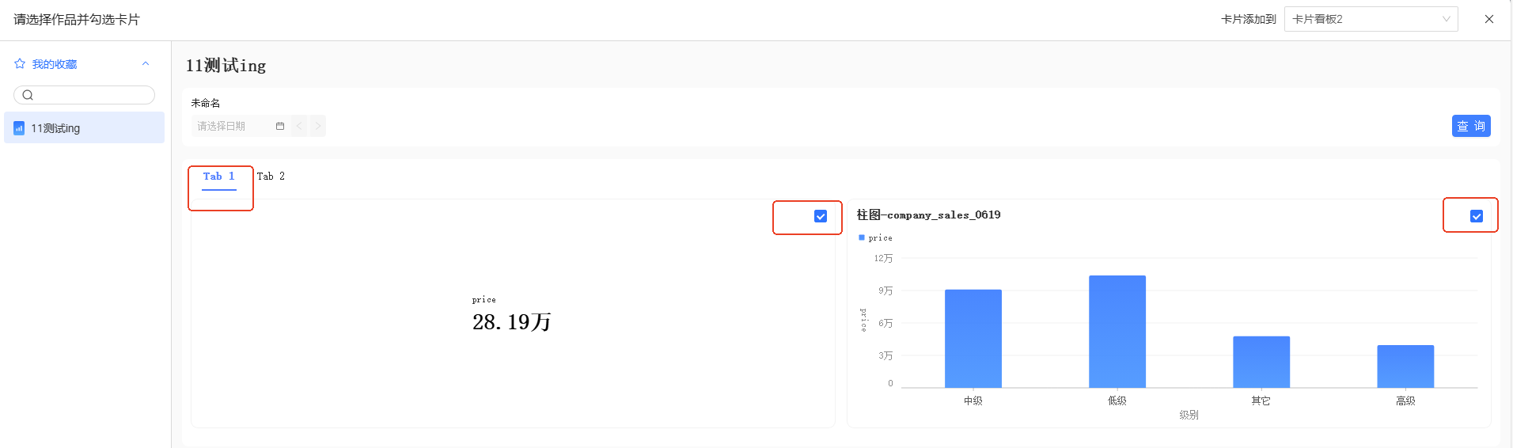The image size is (1513, 448).
Task: Select Tab 1
Action: (x=219, y=177)
